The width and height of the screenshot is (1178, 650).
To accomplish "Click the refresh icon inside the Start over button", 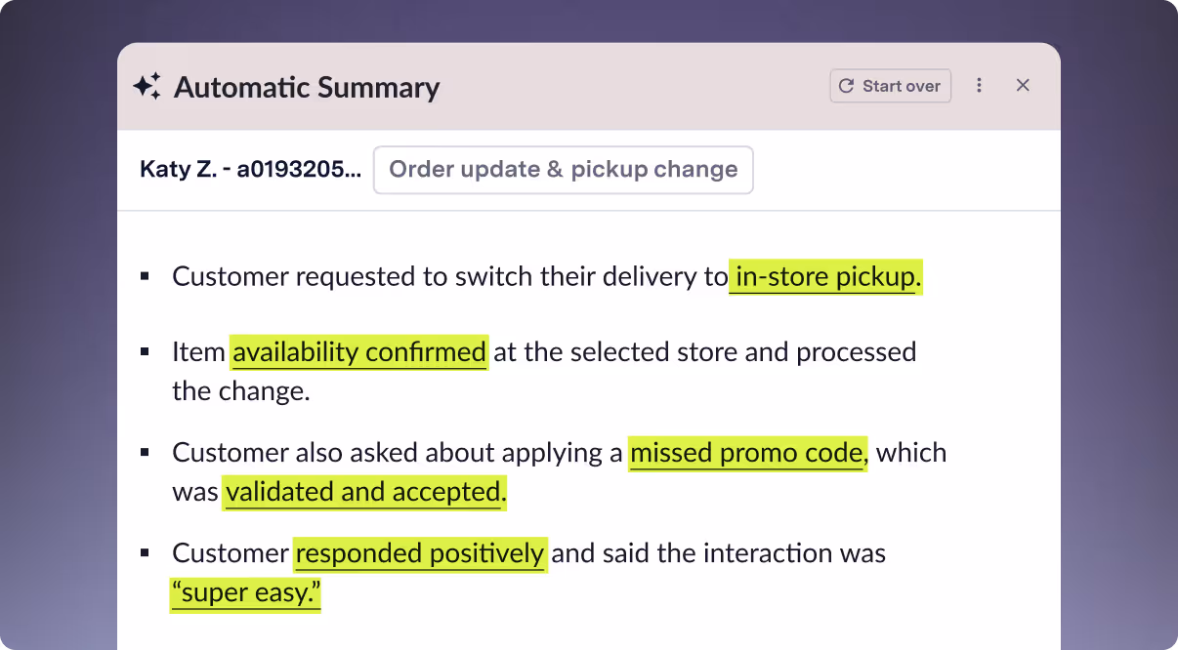I will point(845,86).
